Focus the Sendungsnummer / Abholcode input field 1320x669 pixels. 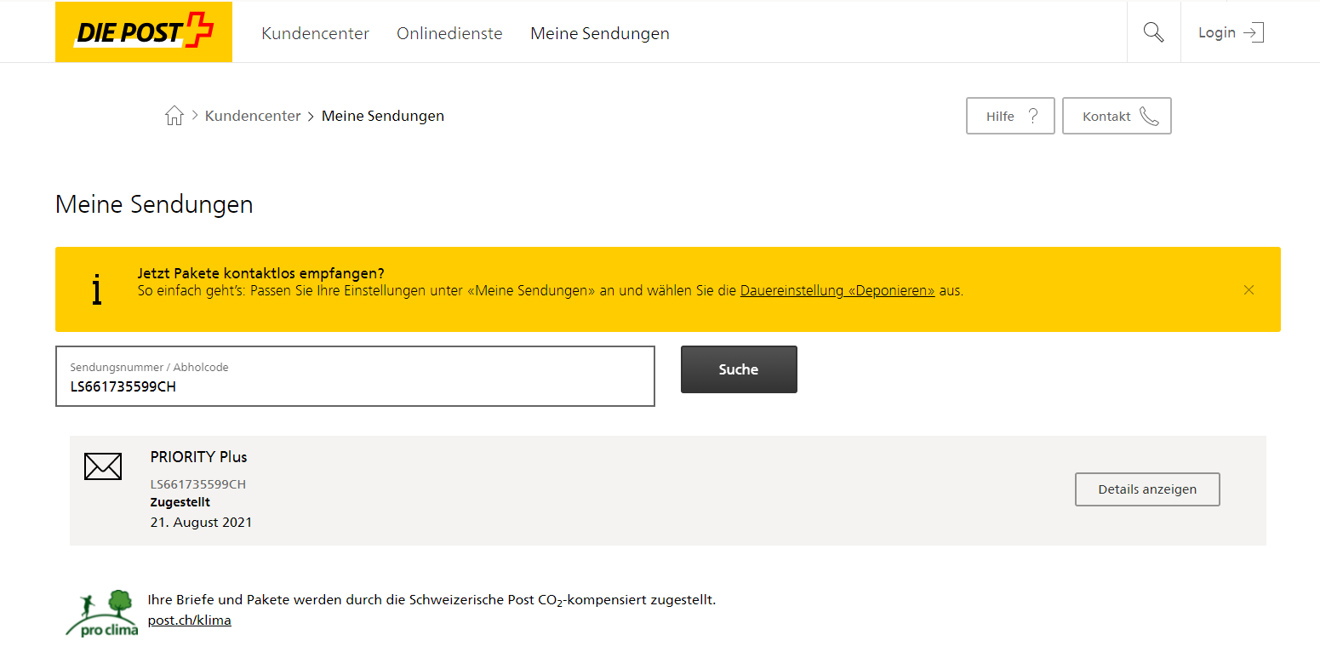355,386
